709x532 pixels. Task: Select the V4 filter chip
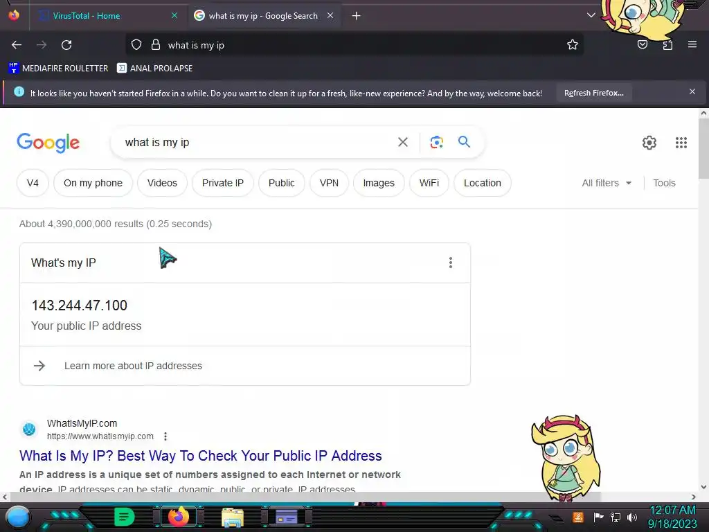33,183
